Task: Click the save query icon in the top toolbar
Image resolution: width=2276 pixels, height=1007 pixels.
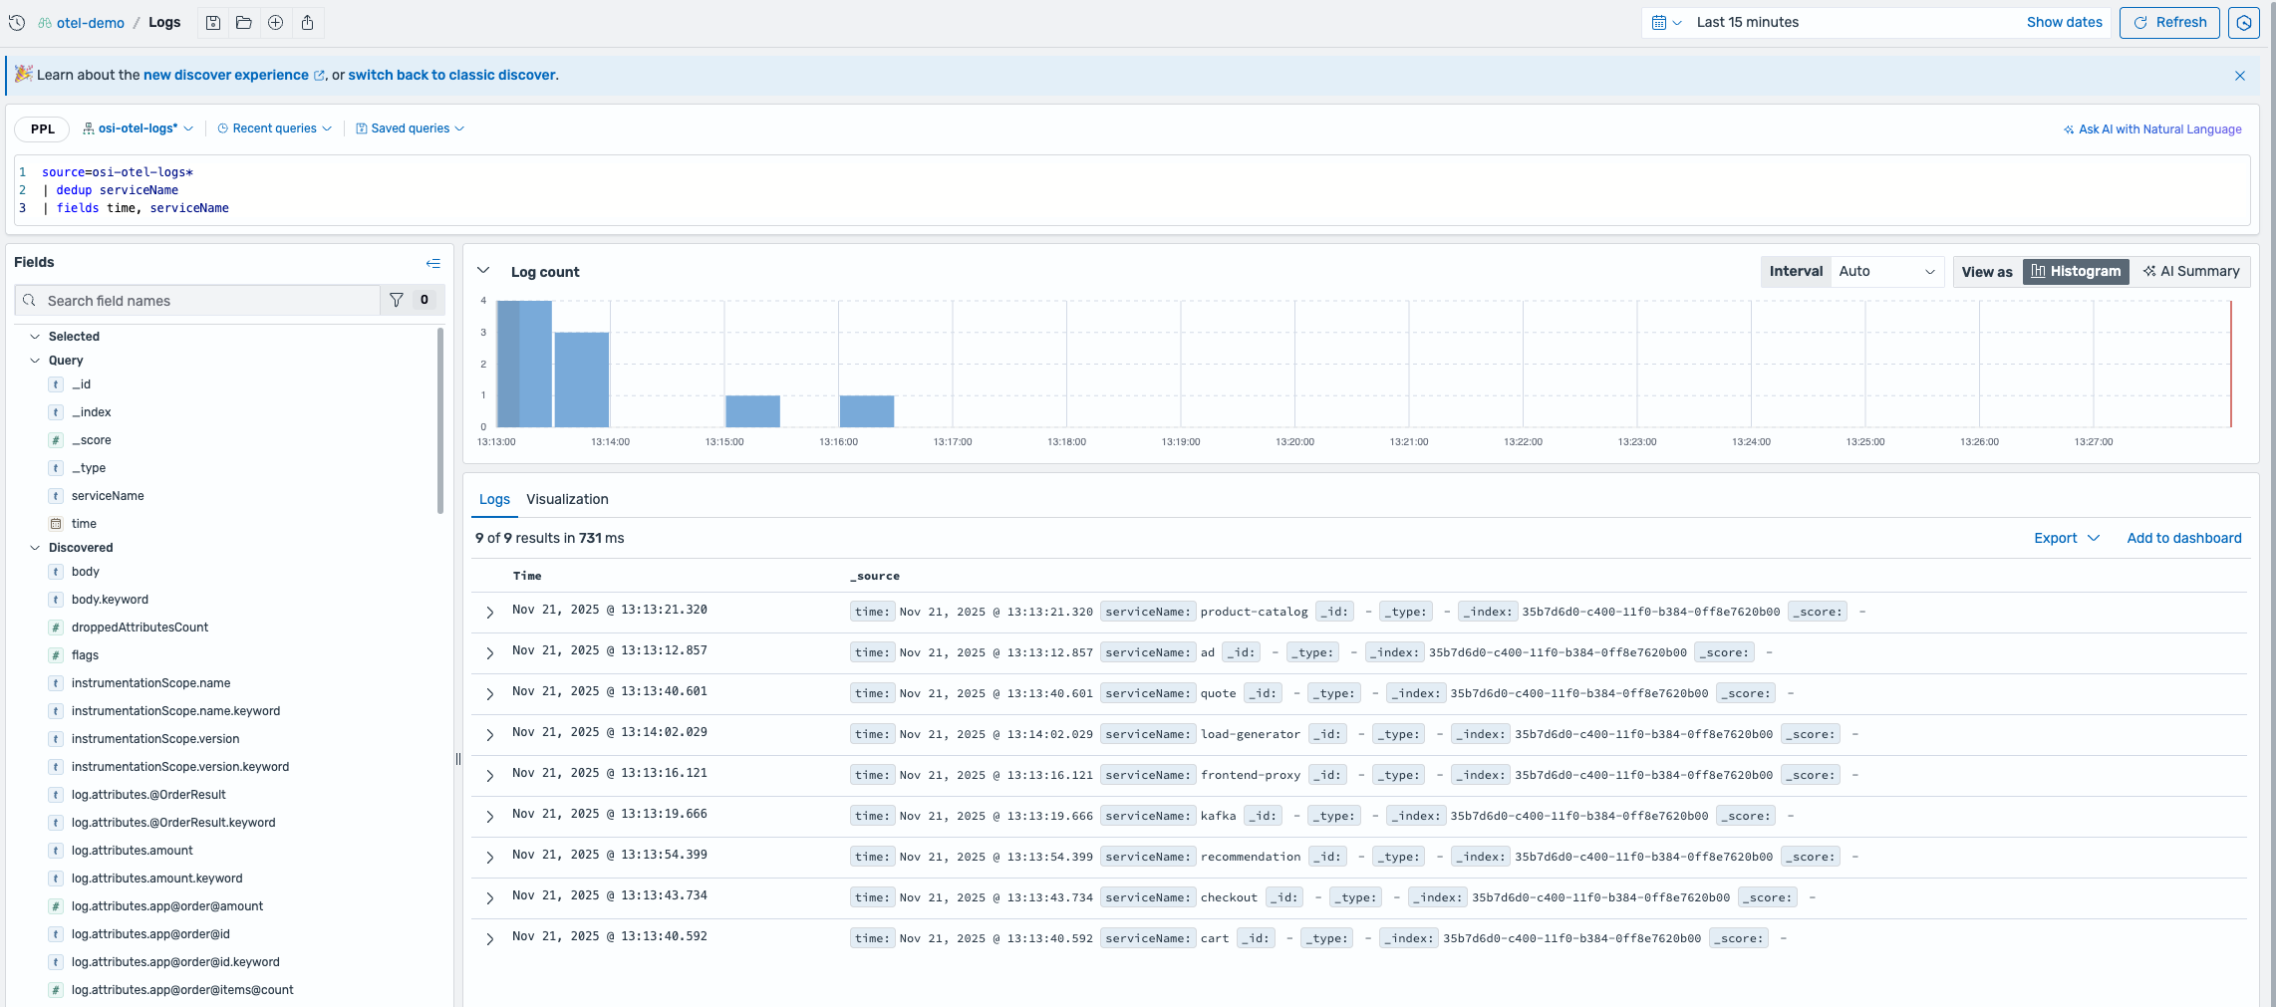Action: 213,23
